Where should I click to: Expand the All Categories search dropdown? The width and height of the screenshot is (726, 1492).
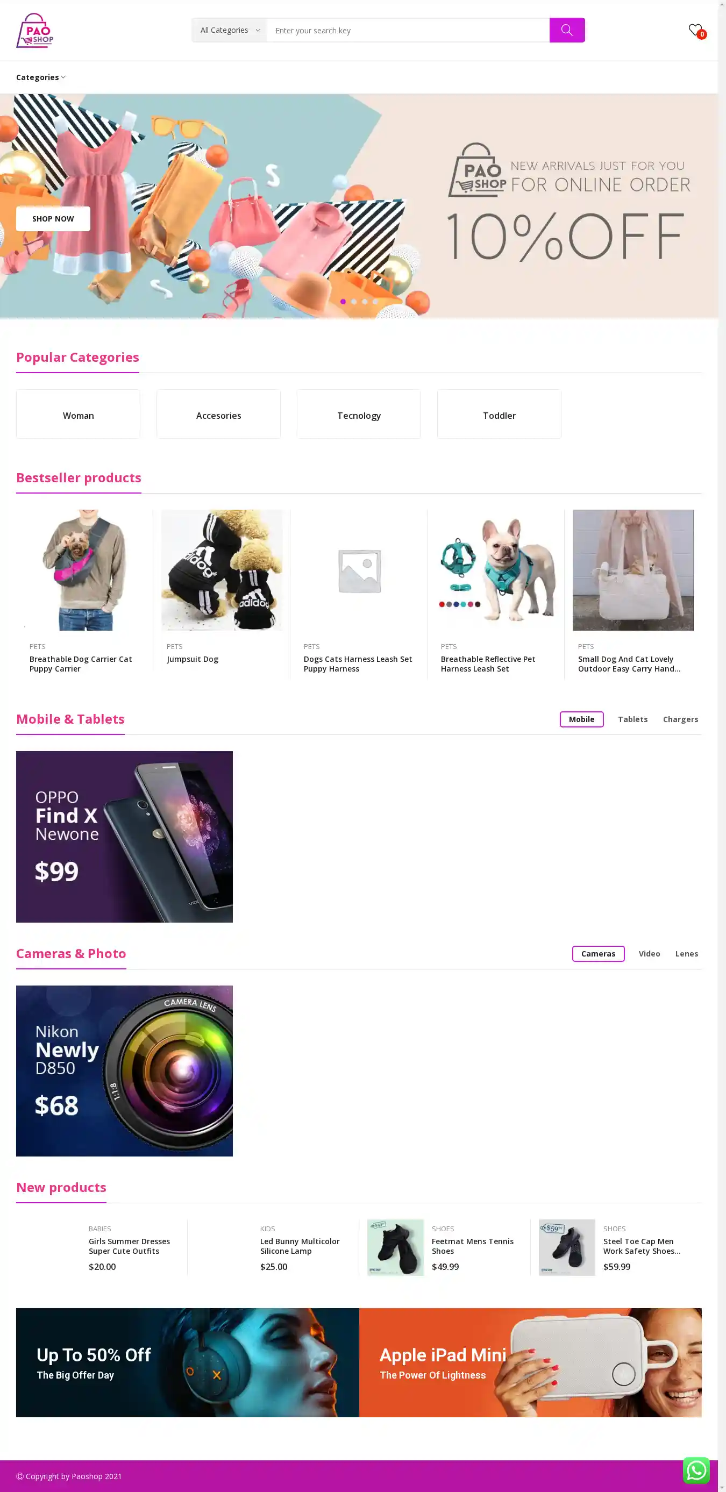tap(230, 30)
